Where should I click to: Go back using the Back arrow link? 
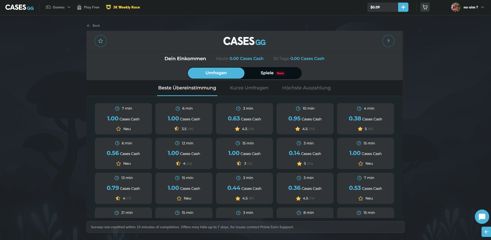click(93, 26)
